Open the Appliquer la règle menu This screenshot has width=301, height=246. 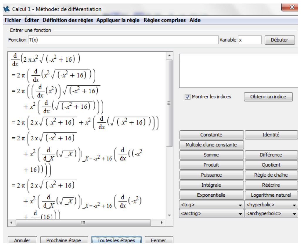tap(118, 20)
